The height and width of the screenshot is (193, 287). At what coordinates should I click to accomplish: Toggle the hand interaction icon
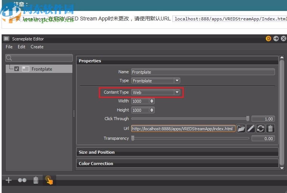(49, 180)
